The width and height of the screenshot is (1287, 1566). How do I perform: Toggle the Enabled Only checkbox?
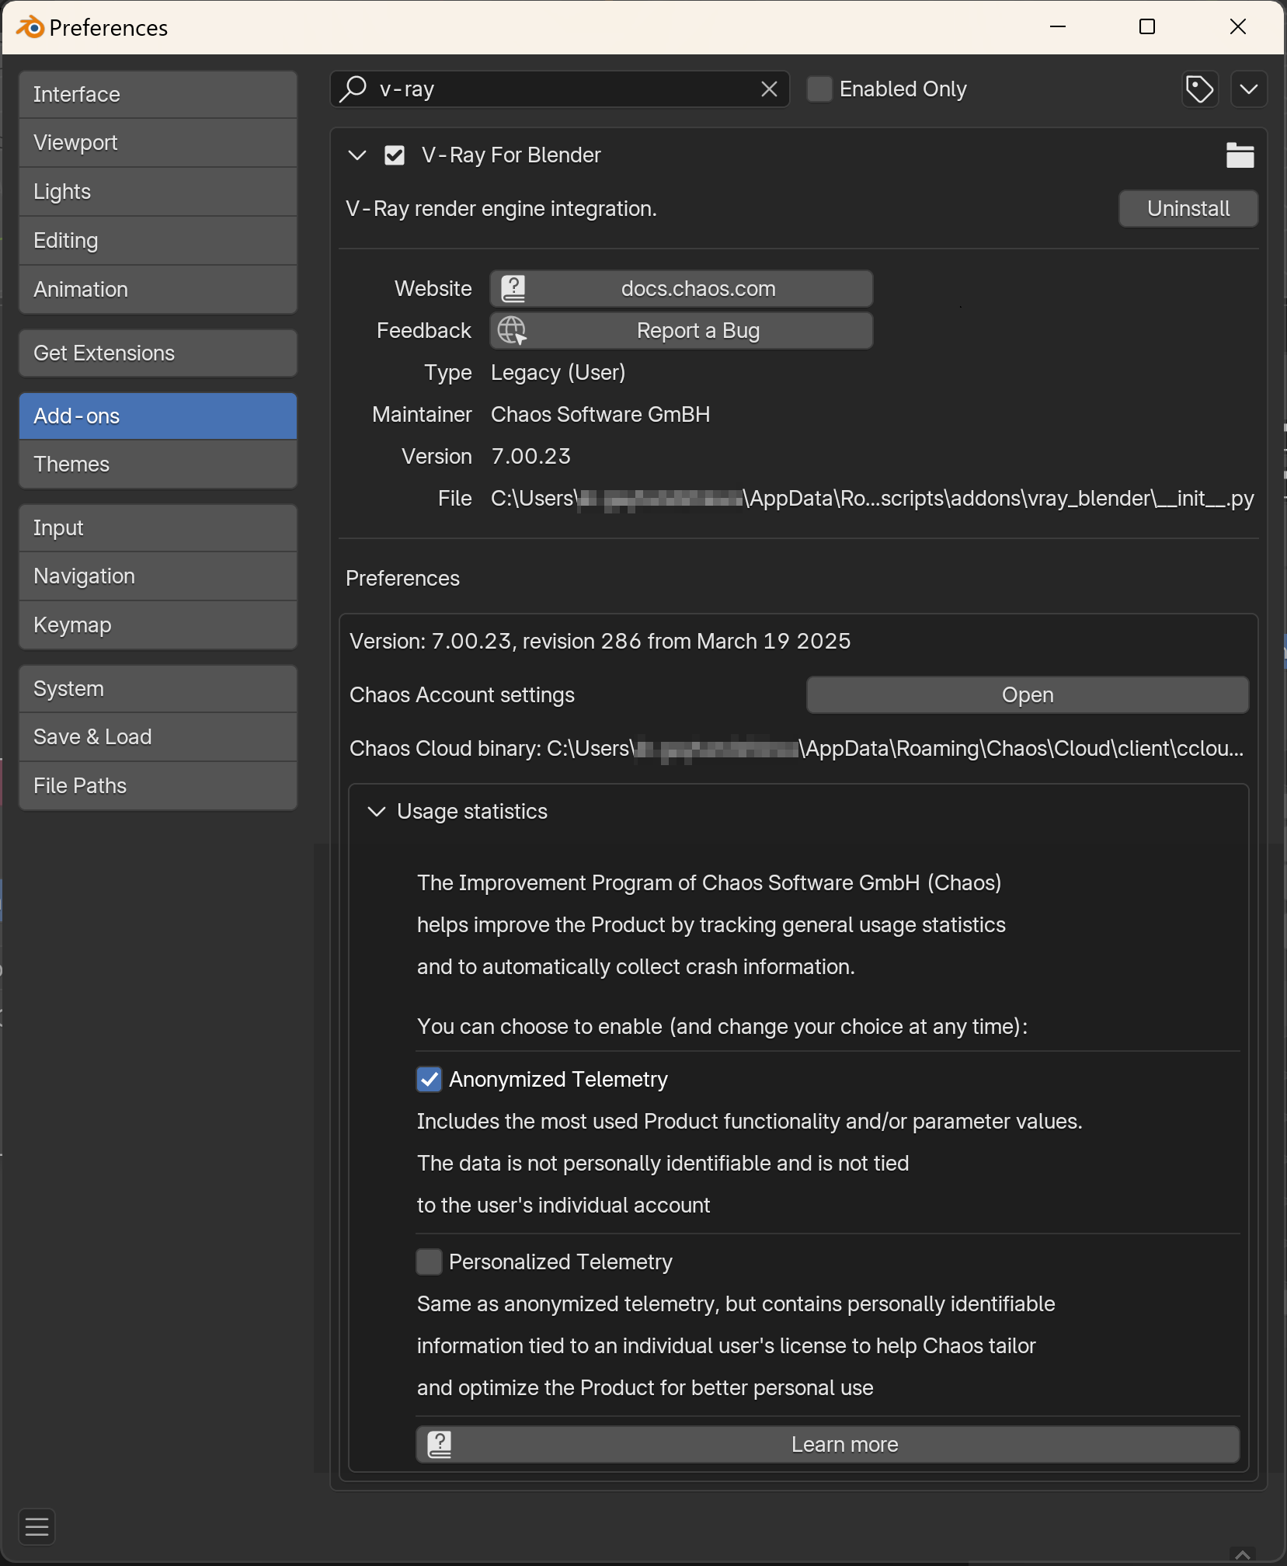click(x=819, y=89)
